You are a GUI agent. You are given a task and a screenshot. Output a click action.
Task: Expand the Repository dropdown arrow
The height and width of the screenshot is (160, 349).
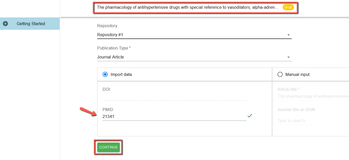click(x=288, y=35)
